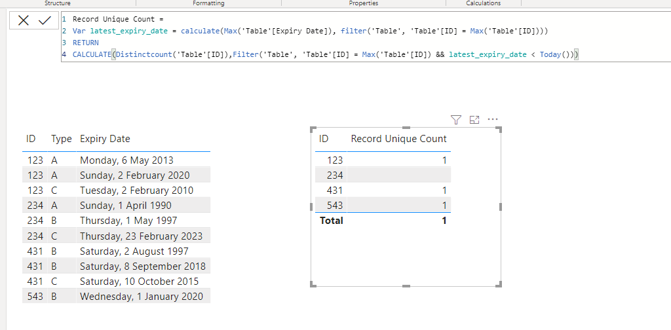The image size is (671, 330).
Task: Select cell Sunday, 1 April 1990
Action: tap(125, 206)
